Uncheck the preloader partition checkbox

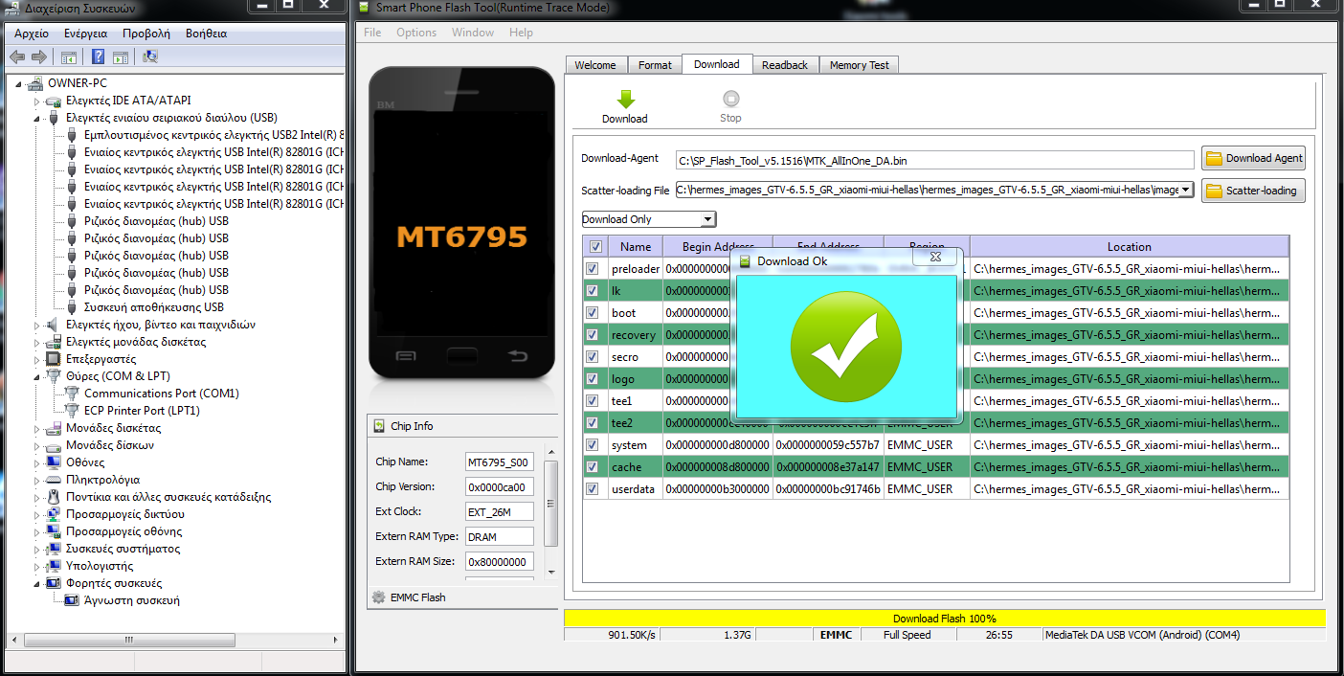click(593, 269)
